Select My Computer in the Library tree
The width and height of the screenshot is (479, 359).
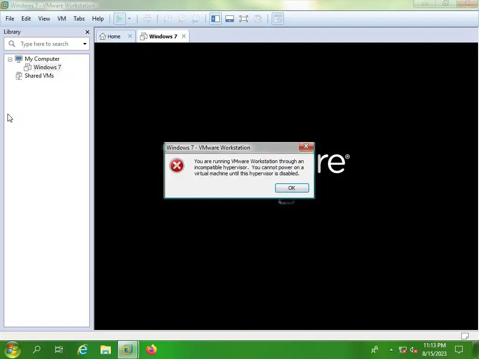click(42, 59)
